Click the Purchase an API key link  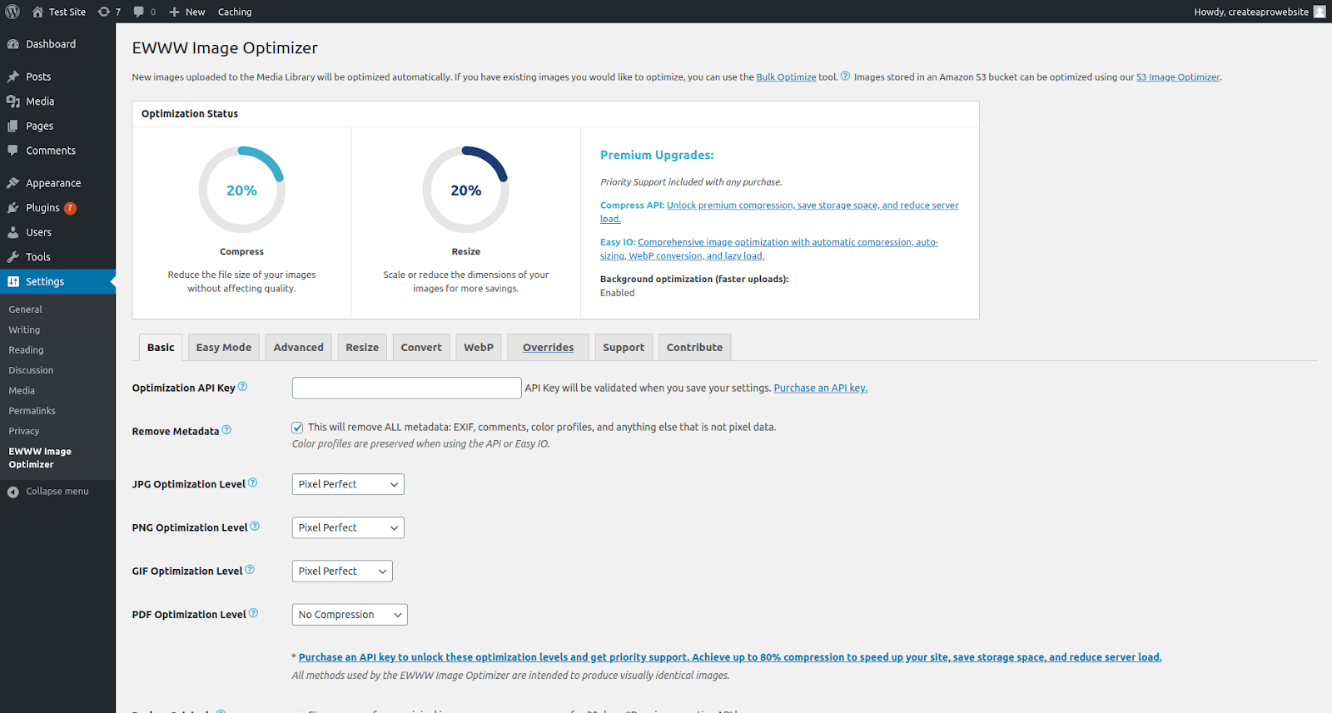821,389
